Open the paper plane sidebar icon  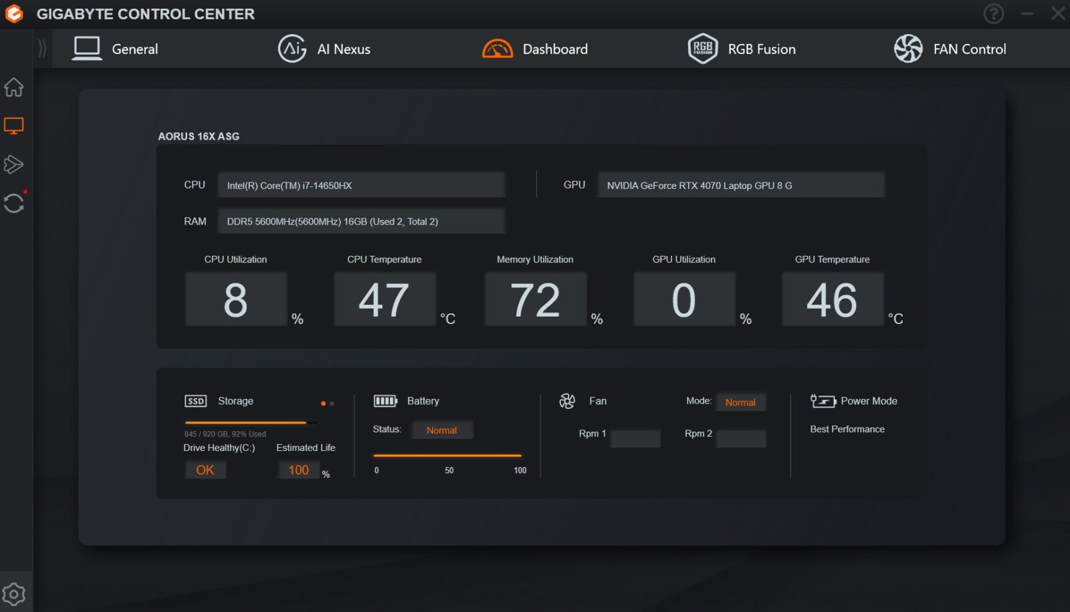pyautogui.click(x=14, y=164)
